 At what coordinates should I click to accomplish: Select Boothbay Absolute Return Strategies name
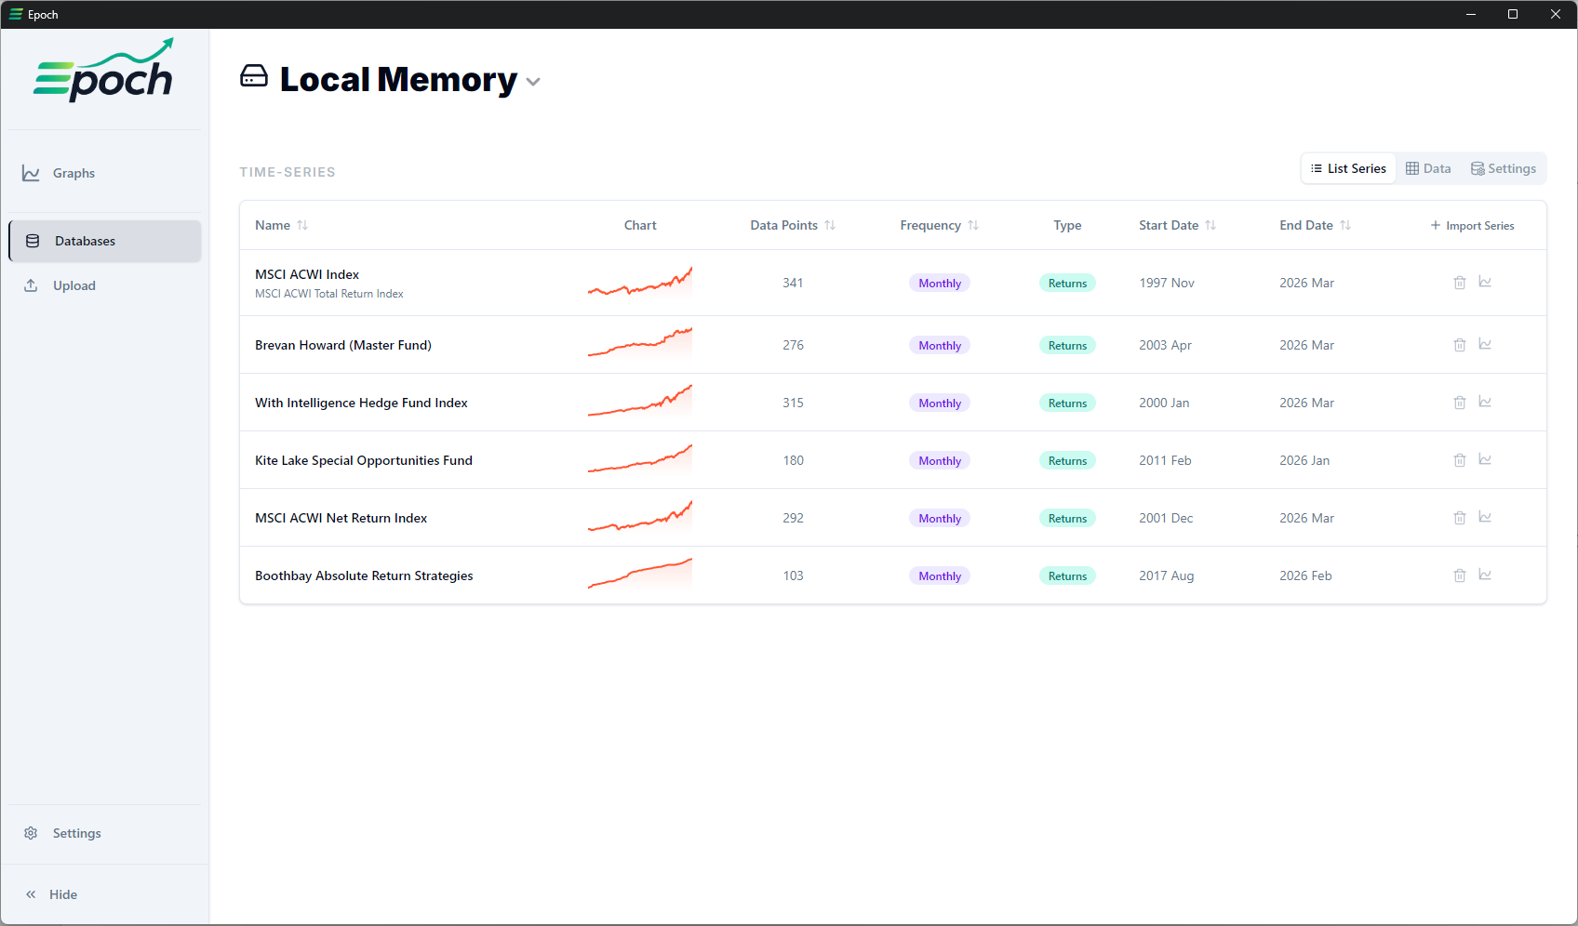pos(364,575)
